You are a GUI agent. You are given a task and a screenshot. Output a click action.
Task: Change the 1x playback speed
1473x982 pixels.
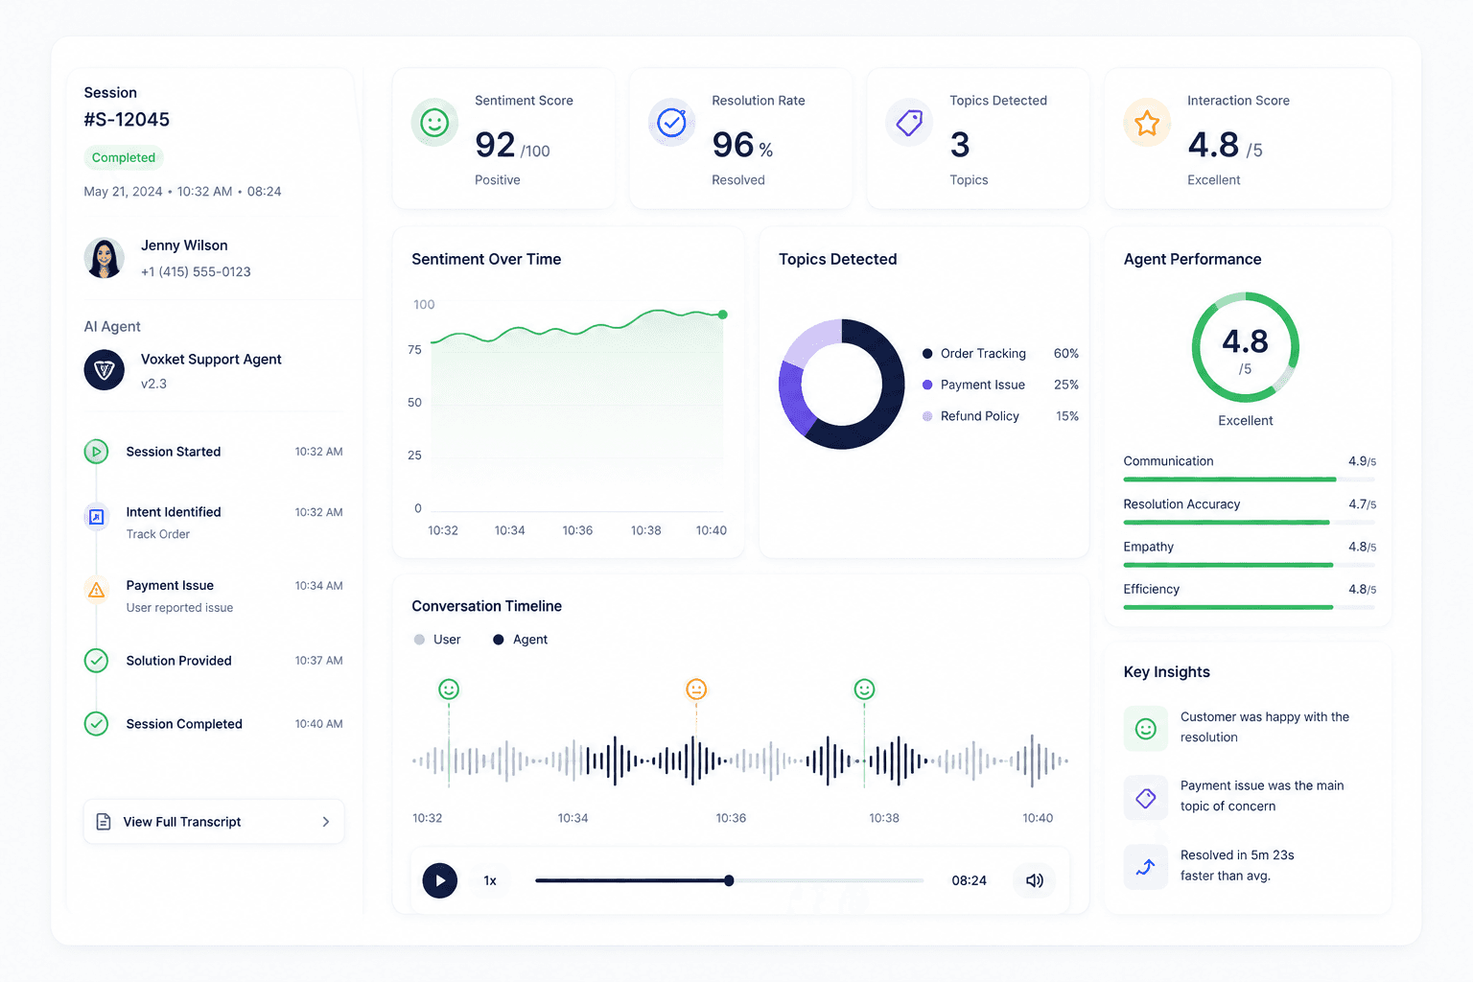[x=490, y=880]
